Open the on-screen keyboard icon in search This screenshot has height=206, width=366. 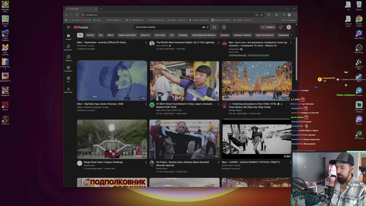tap(204, 27)
